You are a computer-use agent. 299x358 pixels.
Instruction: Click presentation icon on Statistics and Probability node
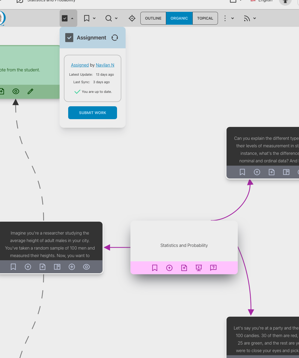pyautogui.click(x=199, y=268)
